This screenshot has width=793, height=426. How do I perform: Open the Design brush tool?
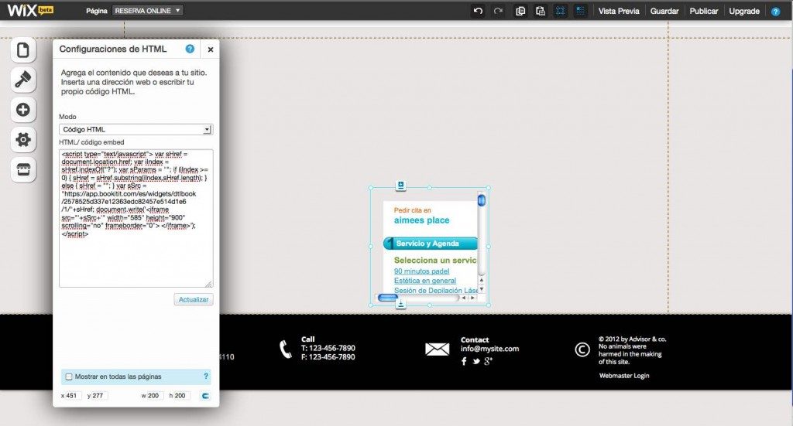coord(23,80)
